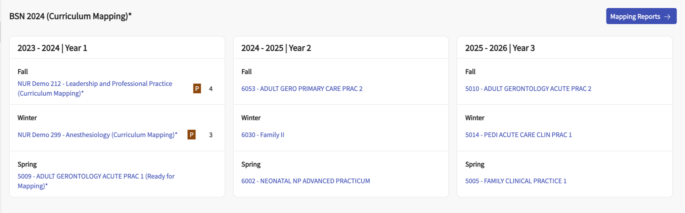The width and height of the screenshot is (685, 213).
Task: Select 5014 Pedi Acute Care Clin Prac 1
Action: tap(518, 135)
